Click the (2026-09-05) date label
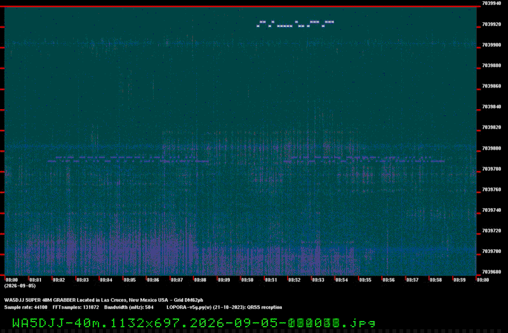508x333 pixels. click(20, 286)
